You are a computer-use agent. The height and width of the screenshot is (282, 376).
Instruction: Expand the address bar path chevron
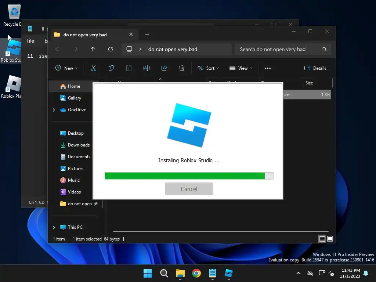(x=140, y=49)
